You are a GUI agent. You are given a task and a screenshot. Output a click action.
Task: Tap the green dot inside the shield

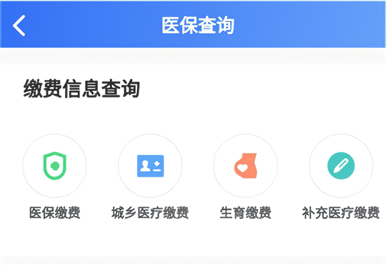[55, 166]
